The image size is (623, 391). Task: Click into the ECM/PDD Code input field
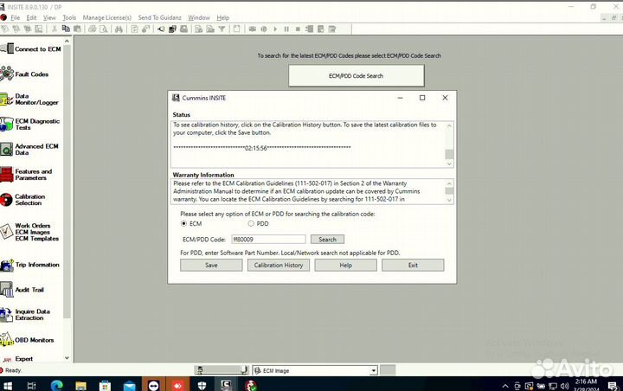coord(268,240)
